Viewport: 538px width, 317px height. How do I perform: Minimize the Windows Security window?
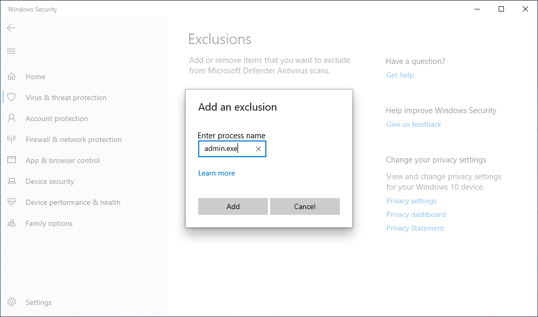coord(477,9)
